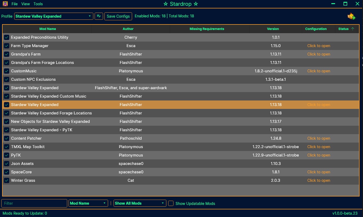The width and height of the screenshot is (363, 217).
Task: Disable the Winter Grass mod checkbox
Action: (x=7, y=180)
